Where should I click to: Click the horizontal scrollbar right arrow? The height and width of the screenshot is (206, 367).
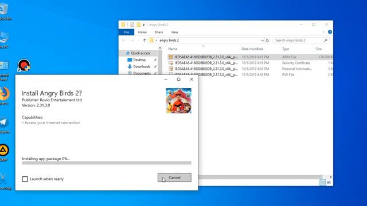(x=330, y=177)
